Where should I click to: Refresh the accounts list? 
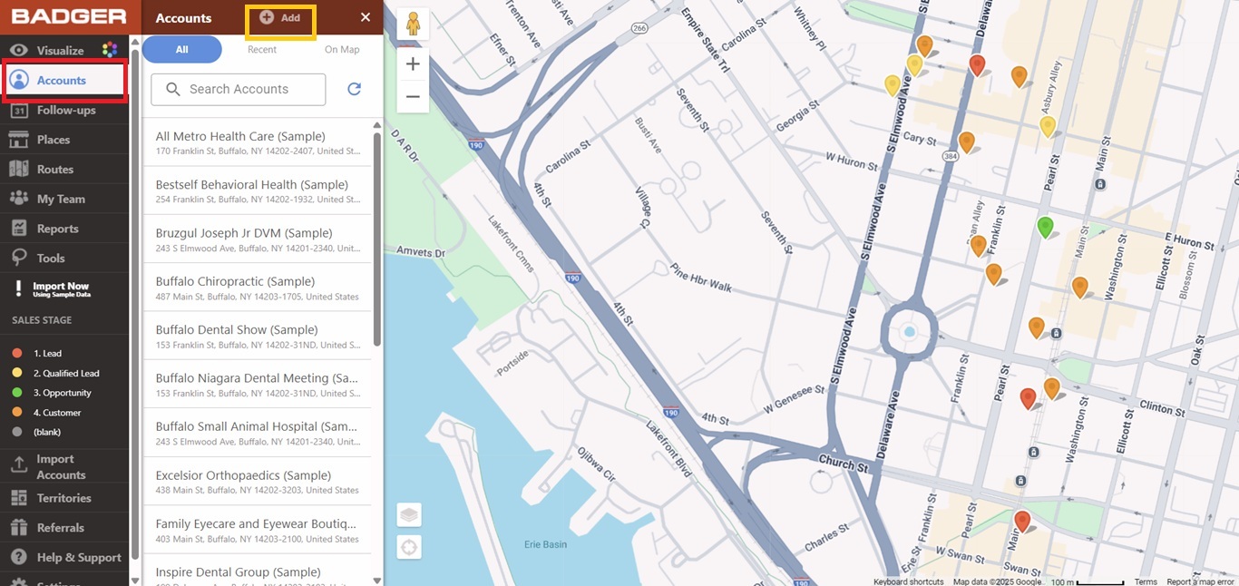(x=355, y=89)
